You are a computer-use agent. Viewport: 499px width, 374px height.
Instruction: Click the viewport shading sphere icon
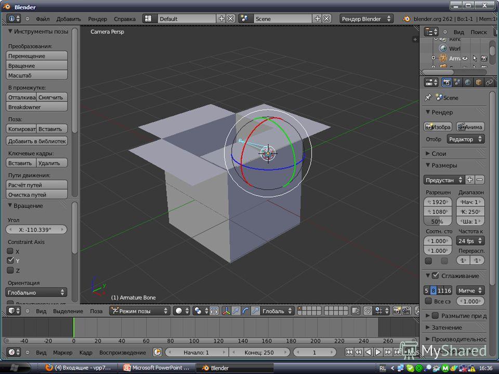(182, 311)
